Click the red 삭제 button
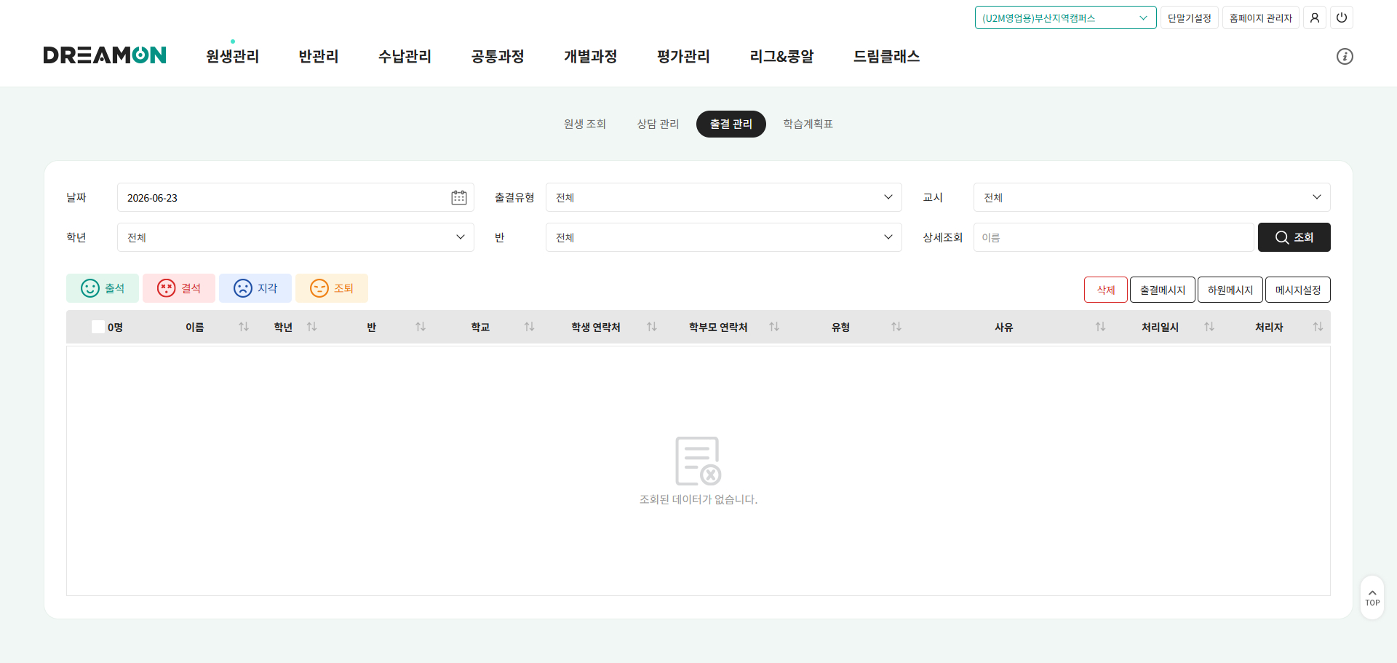 tap(1106, 290)
